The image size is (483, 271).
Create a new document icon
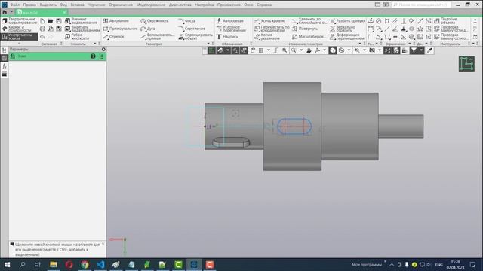coord(42,21)
